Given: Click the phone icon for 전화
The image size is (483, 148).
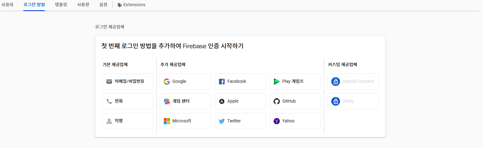Looking at the screenshot, I should pos(109,101).
